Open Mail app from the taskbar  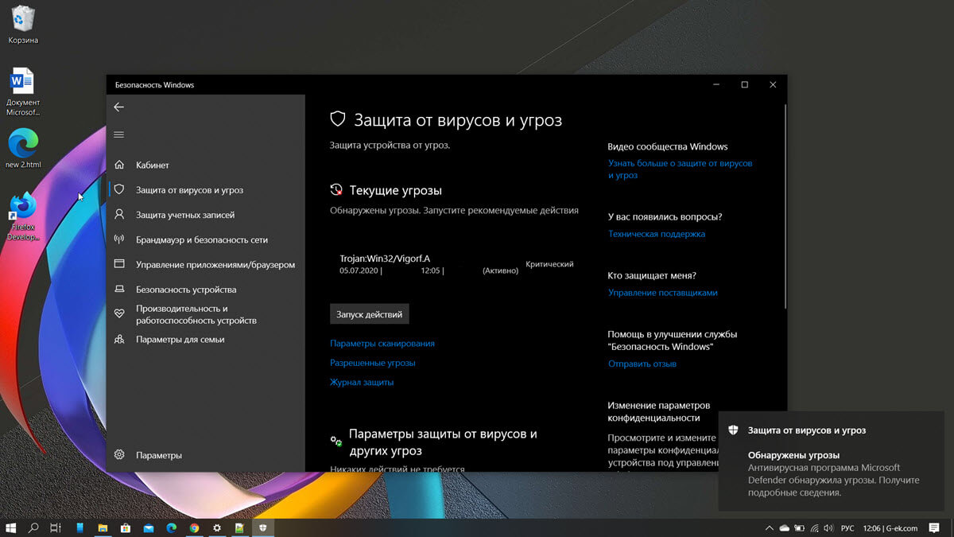pyautogui.click(x=149, y=527)
